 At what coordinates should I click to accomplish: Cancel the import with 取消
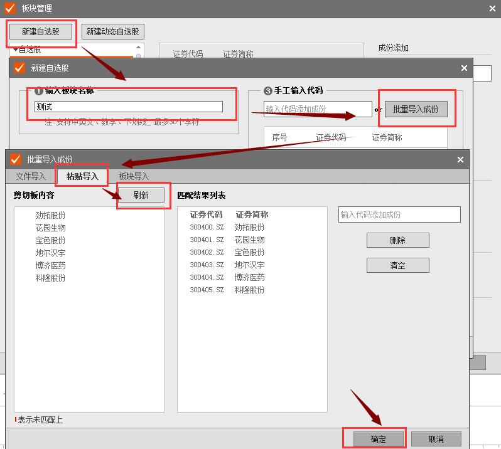[436, 439]
